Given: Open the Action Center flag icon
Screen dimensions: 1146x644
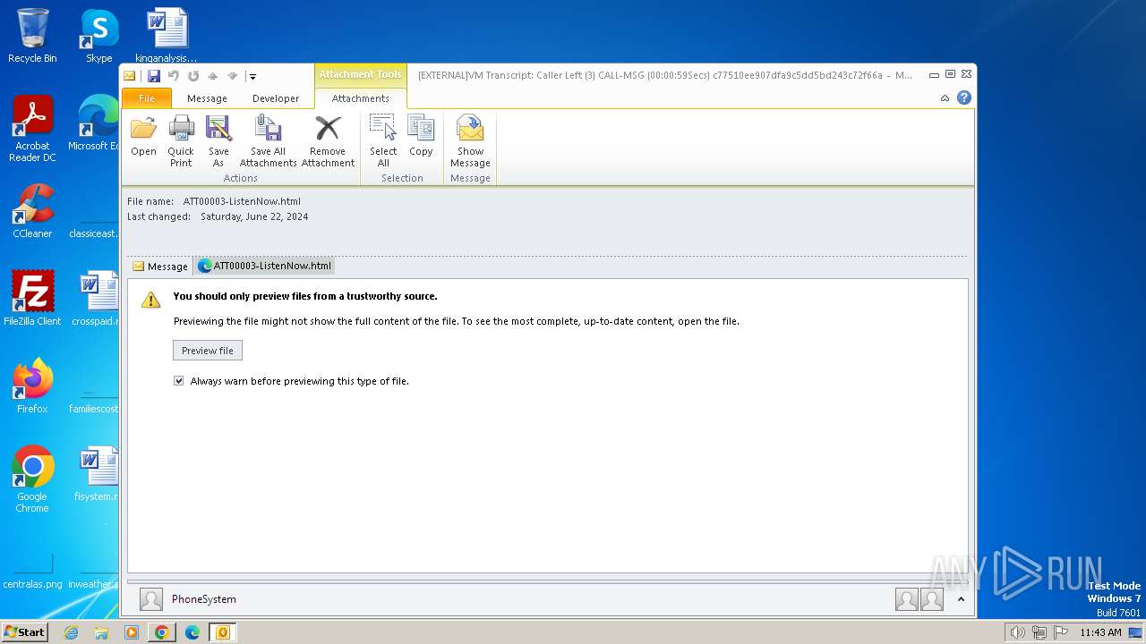Looking at the screenshot, I should coord(1060,632).
